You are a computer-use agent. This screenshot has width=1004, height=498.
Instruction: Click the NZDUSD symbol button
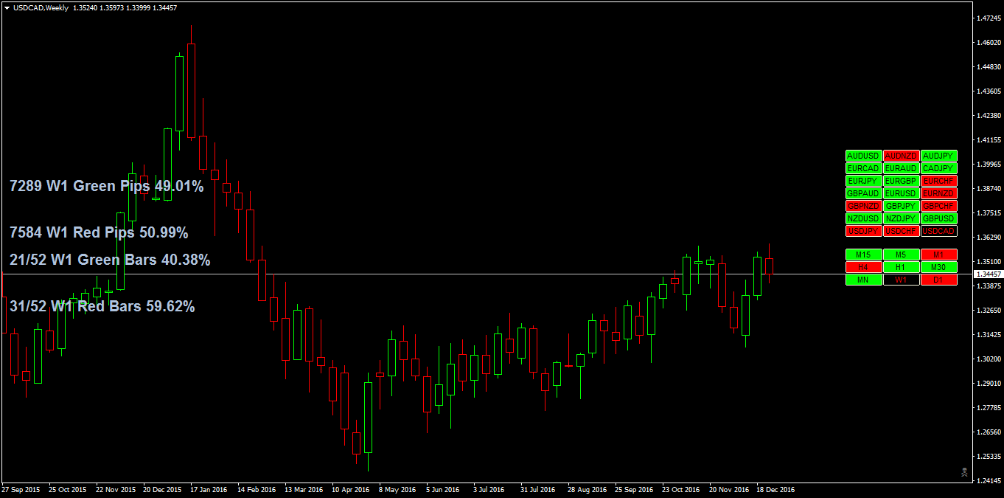(x=864, y=218)
